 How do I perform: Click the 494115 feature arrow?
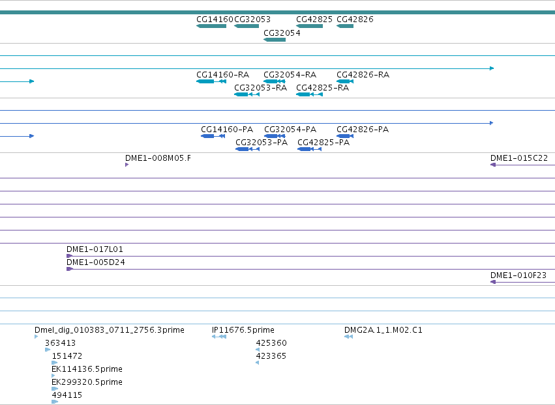tap(55, 402)
